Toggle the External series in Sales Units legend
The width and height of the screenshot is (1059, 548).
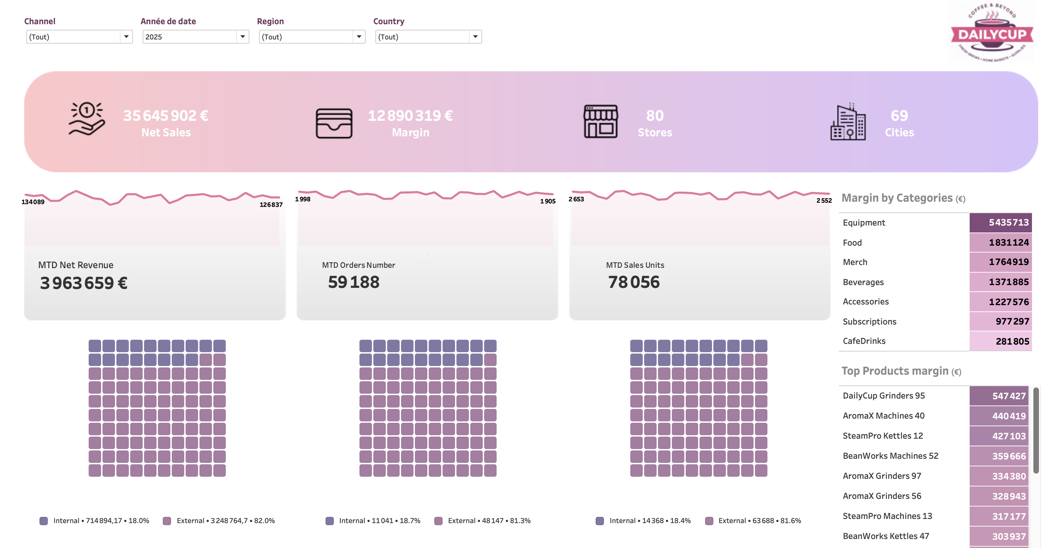[x=709, y=520]
